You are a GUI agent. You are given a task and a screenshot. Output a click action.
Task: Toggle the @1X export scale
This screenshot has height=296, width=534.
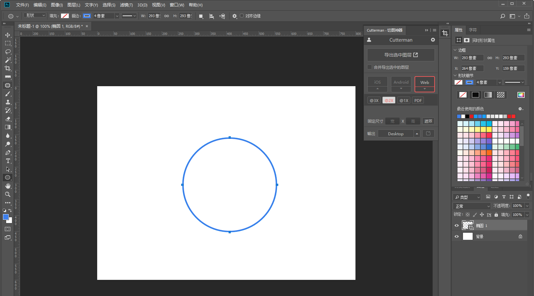[x=404, y=100]
